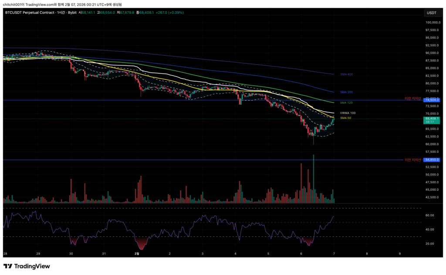Click the current price tag 68,408.1

pos(432,118)
